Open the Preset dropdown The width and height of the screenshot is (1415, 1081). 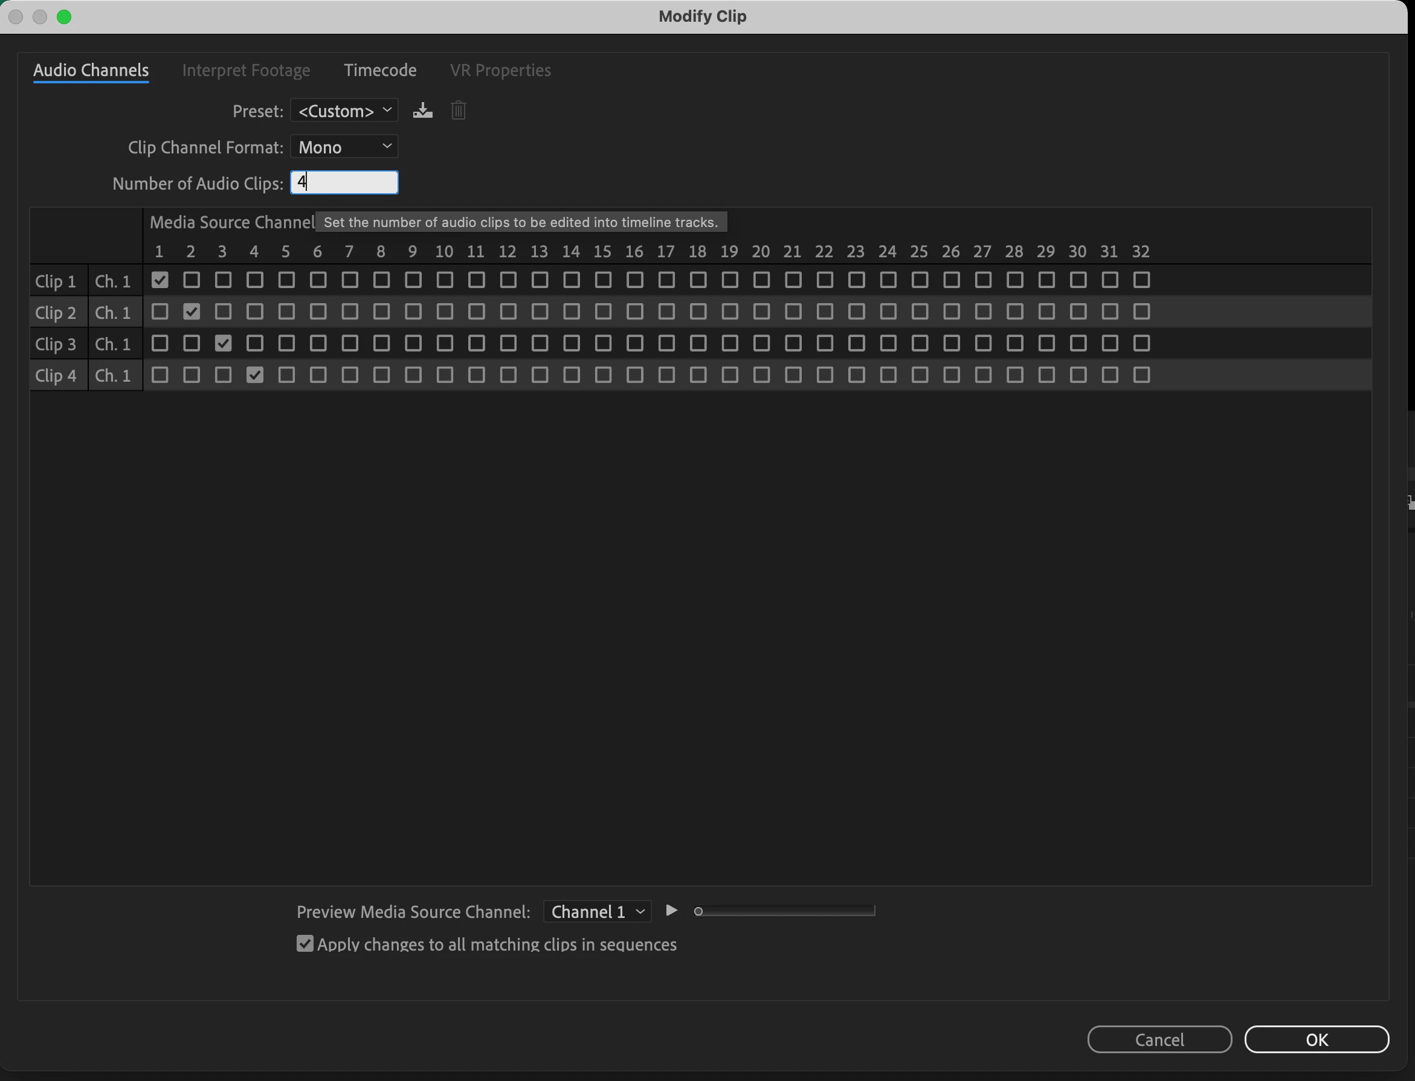344,111
